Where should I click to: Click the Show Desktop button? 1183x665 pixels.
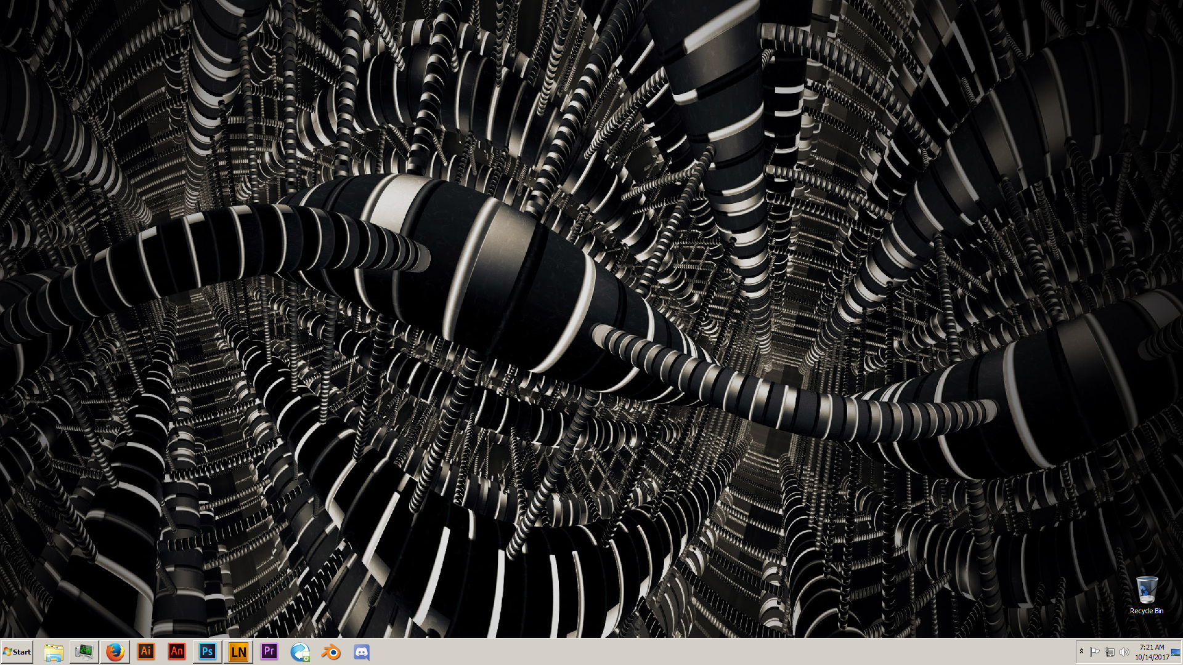(1177, 652)
